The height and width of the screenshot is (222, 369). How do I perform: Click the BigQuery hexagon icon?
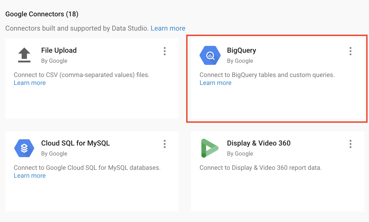(x=210, y=55)
